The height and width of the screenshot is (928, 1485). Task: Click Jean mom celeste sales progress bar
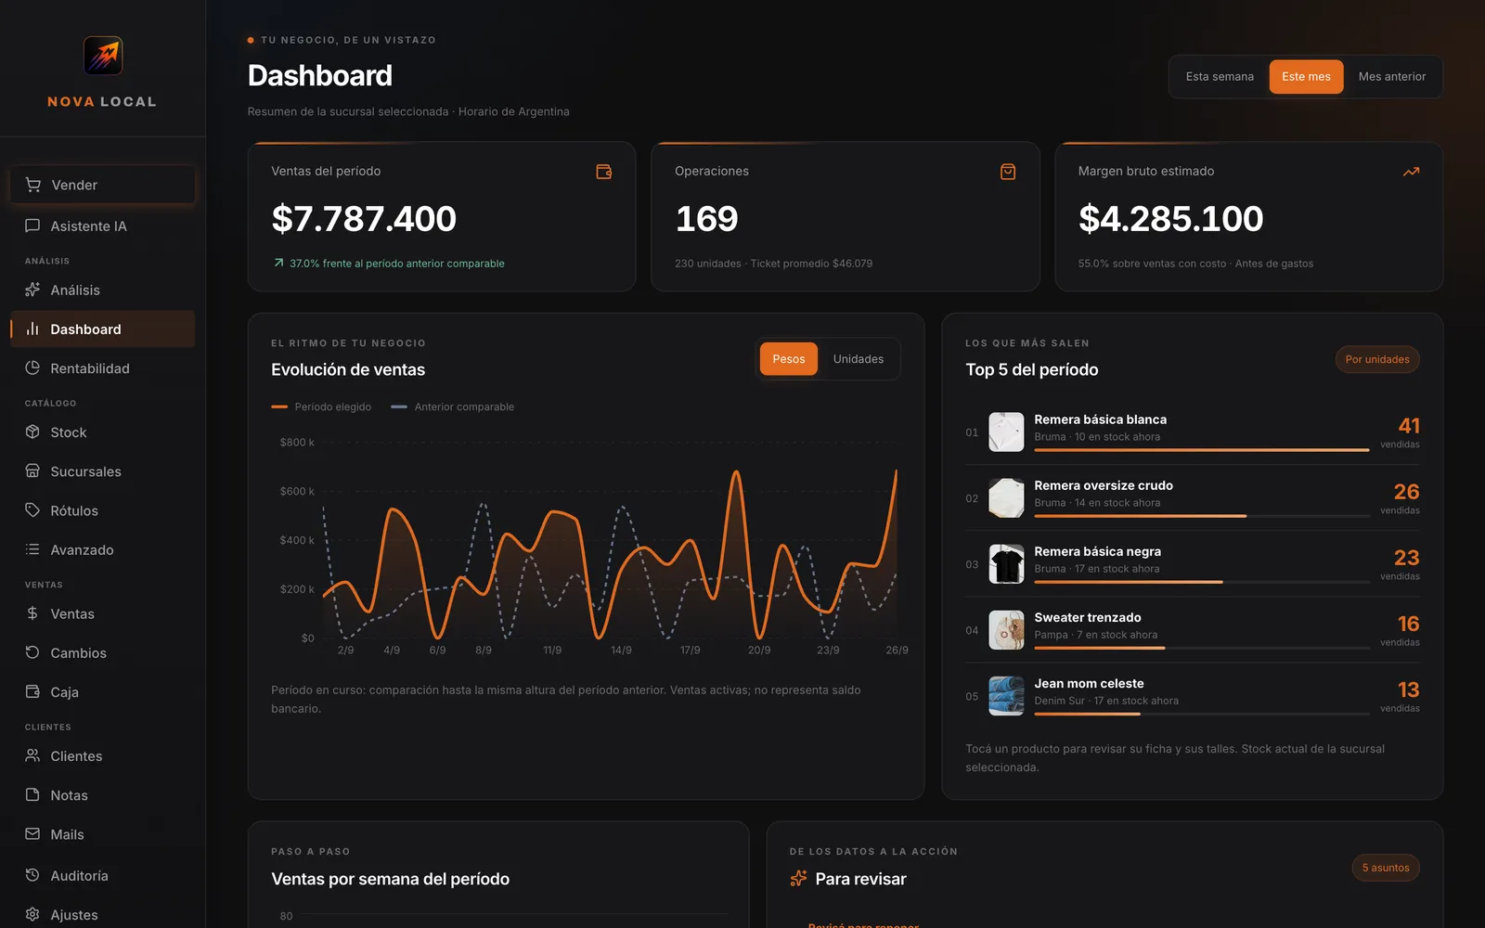(x=1202, y=714)
